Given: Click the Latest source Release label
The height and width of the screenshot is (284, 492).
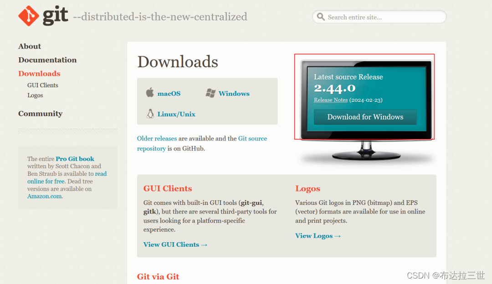Looking at the screenshot, I should tap(348, 77).
